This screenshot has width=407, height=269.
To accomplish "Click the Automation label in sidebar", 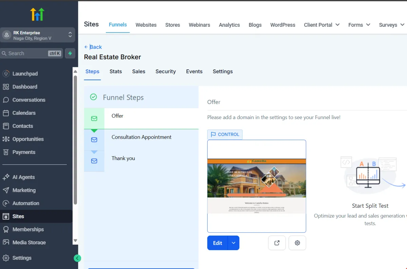I will pyautogui.click(x=26, y=203).
